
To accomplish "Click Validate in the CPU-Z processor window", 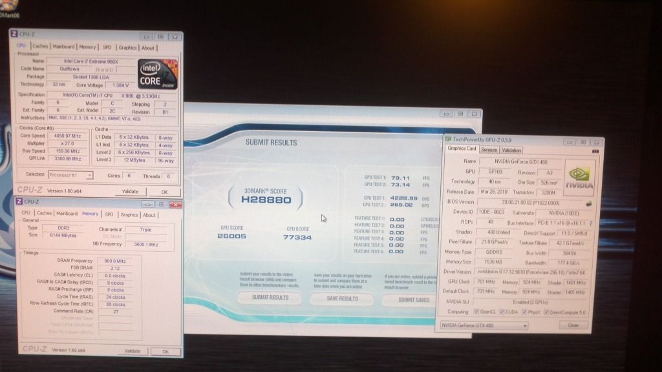I will point(130,191).
